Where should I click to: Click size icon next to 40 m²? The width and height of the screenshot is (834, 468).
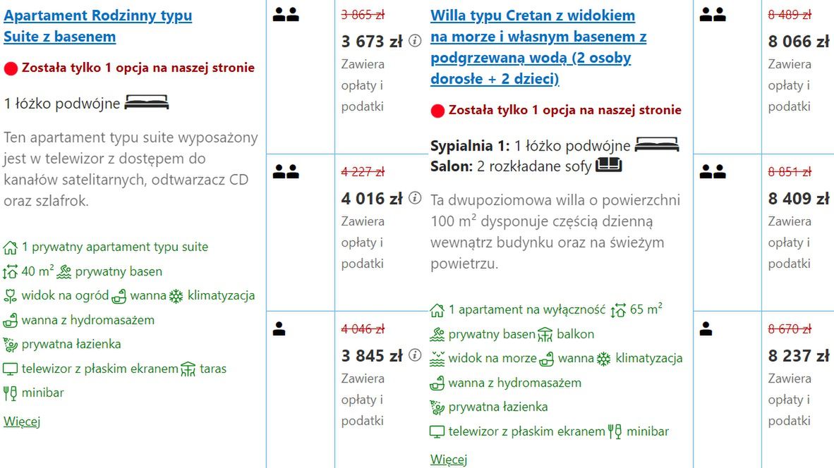[x=10, y=272]
